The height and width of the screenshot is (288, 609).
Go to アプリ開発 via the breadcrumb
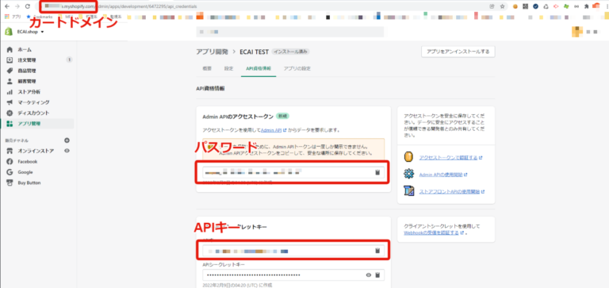click(x=212, y=52)
